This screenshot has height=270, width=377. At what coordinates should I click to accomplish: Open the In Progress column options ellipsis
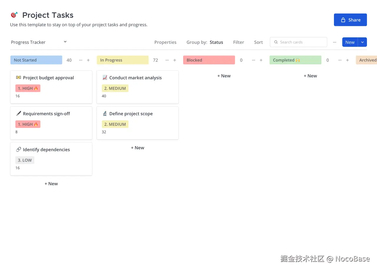pos(167,60)
